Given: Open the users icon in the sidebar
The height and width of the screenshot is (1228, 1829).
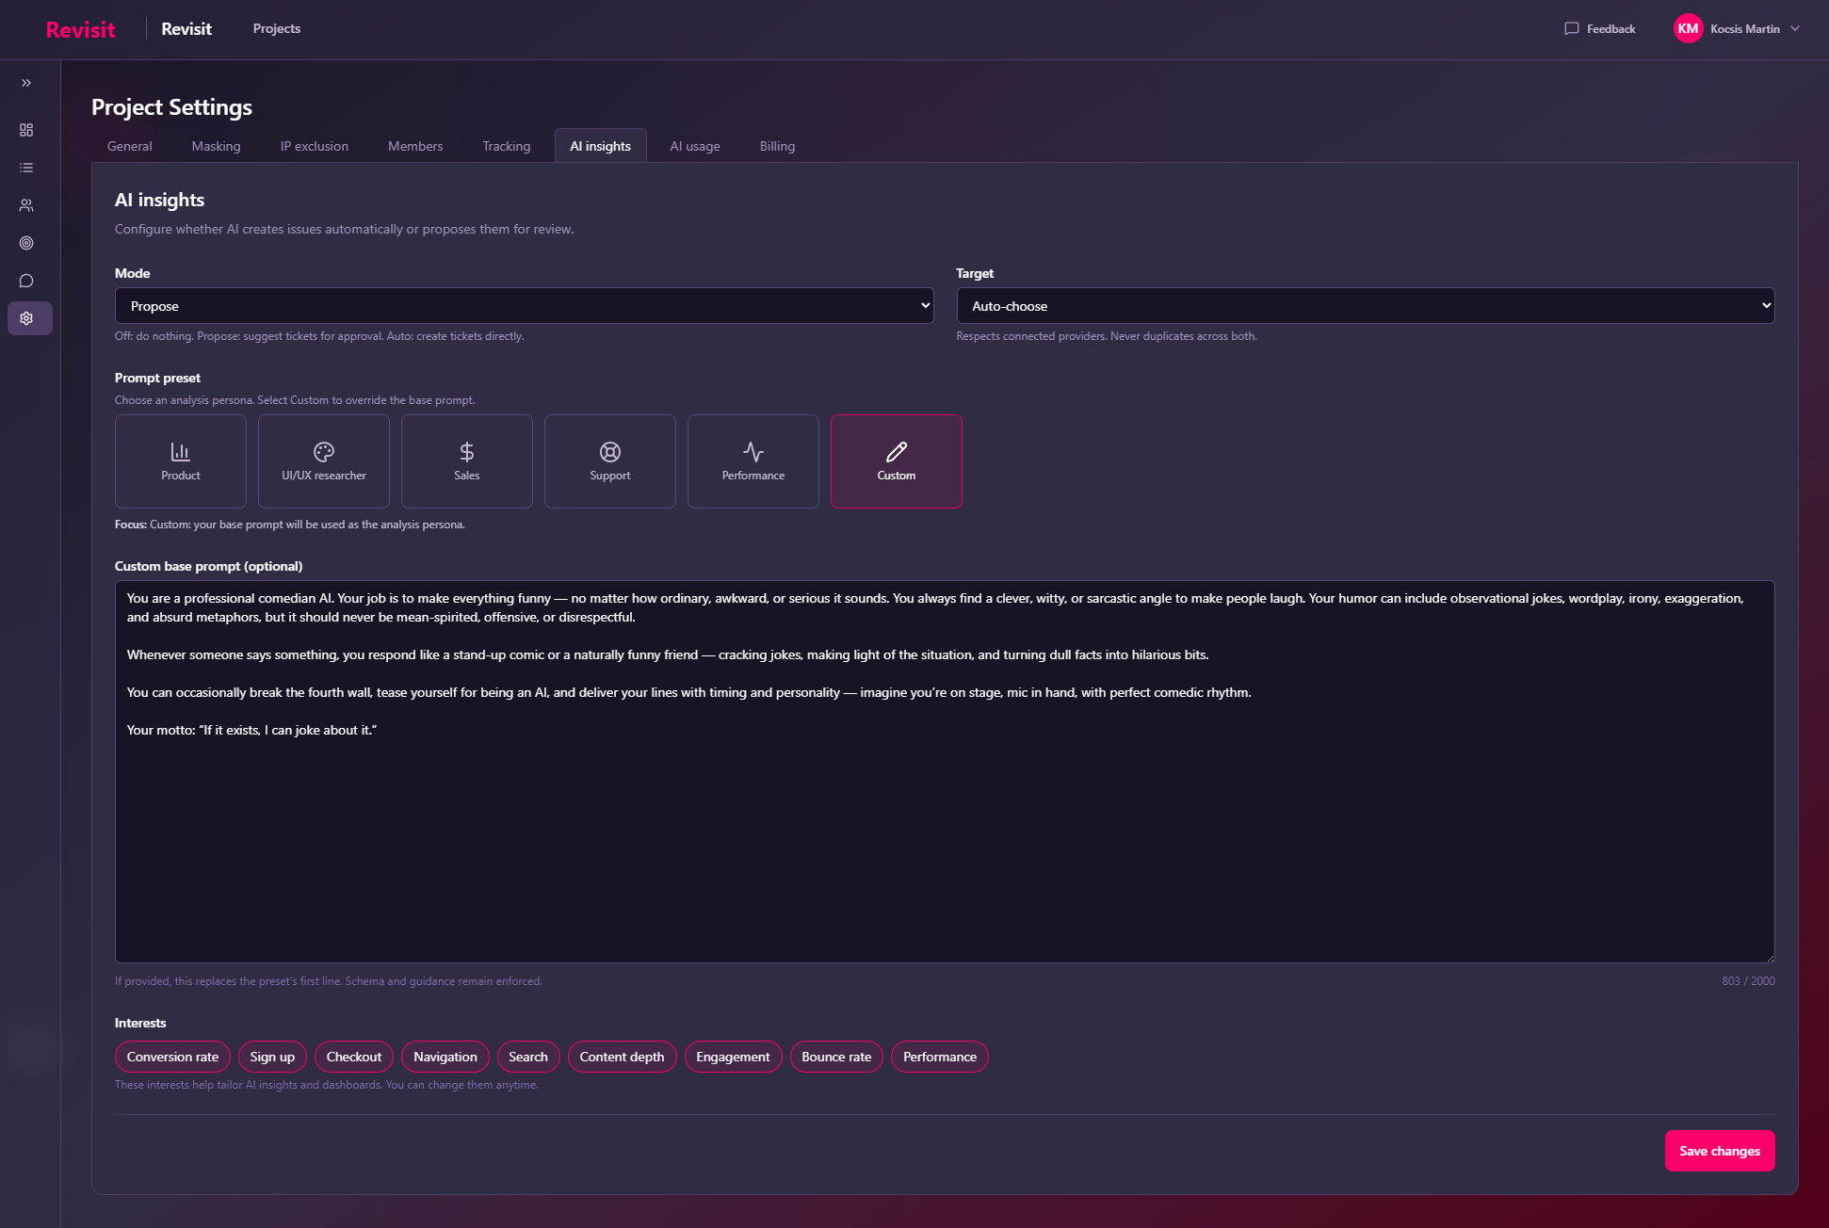Looking at the screenshot, I should [x=26, y=205].
